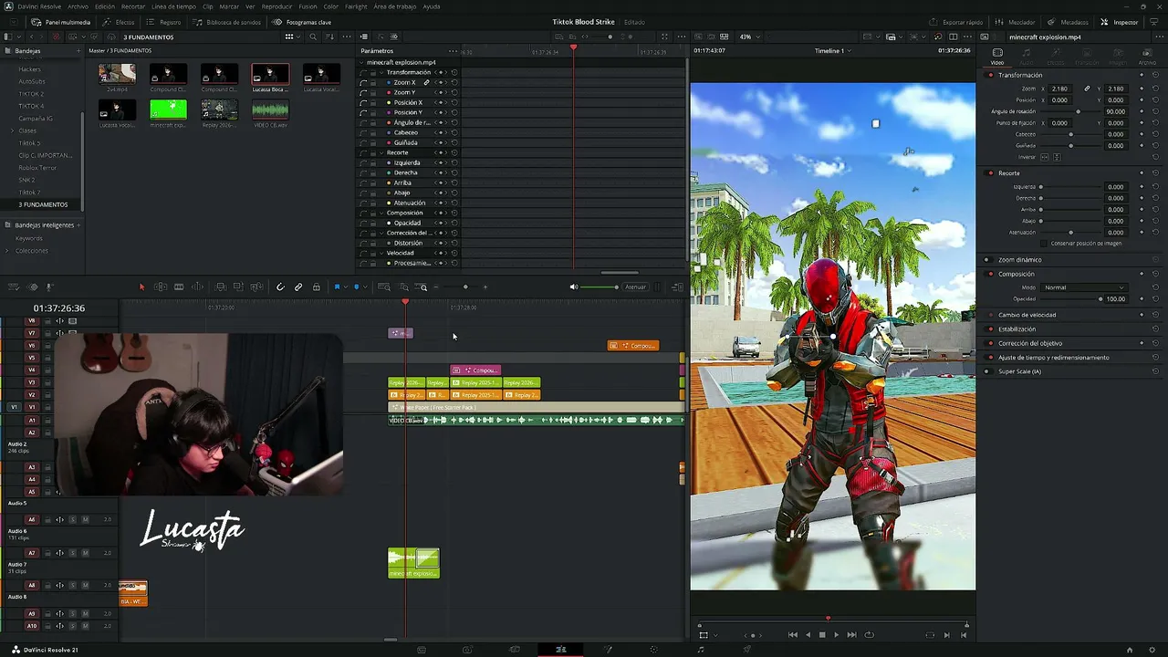1168x657 pixels.
Task: Open the Efectos panel
Action: point(119,22)
